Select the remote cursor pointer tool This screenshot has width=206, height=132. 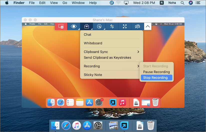tap(99, 26)
